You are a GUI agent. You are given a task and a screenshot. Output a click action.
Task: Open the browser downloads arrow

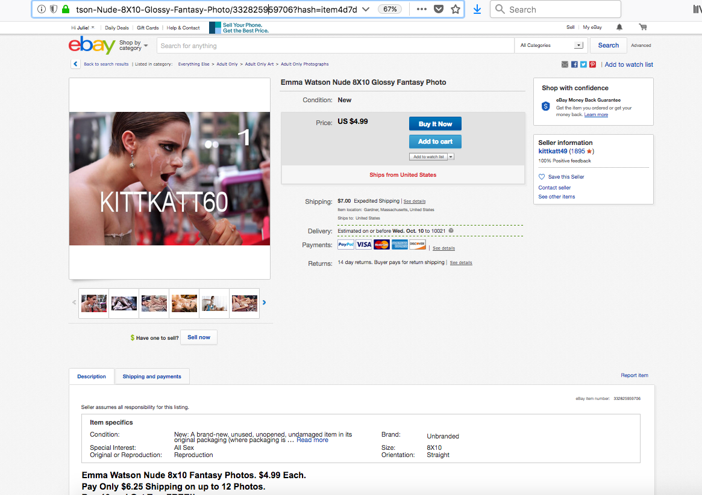[x=477, y=9]
